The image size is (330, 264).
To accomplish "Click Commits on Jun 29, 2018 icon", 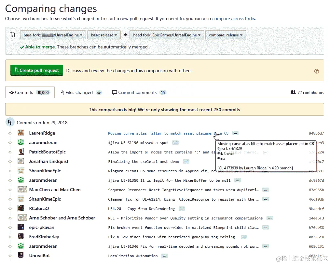I will [10, 122].
